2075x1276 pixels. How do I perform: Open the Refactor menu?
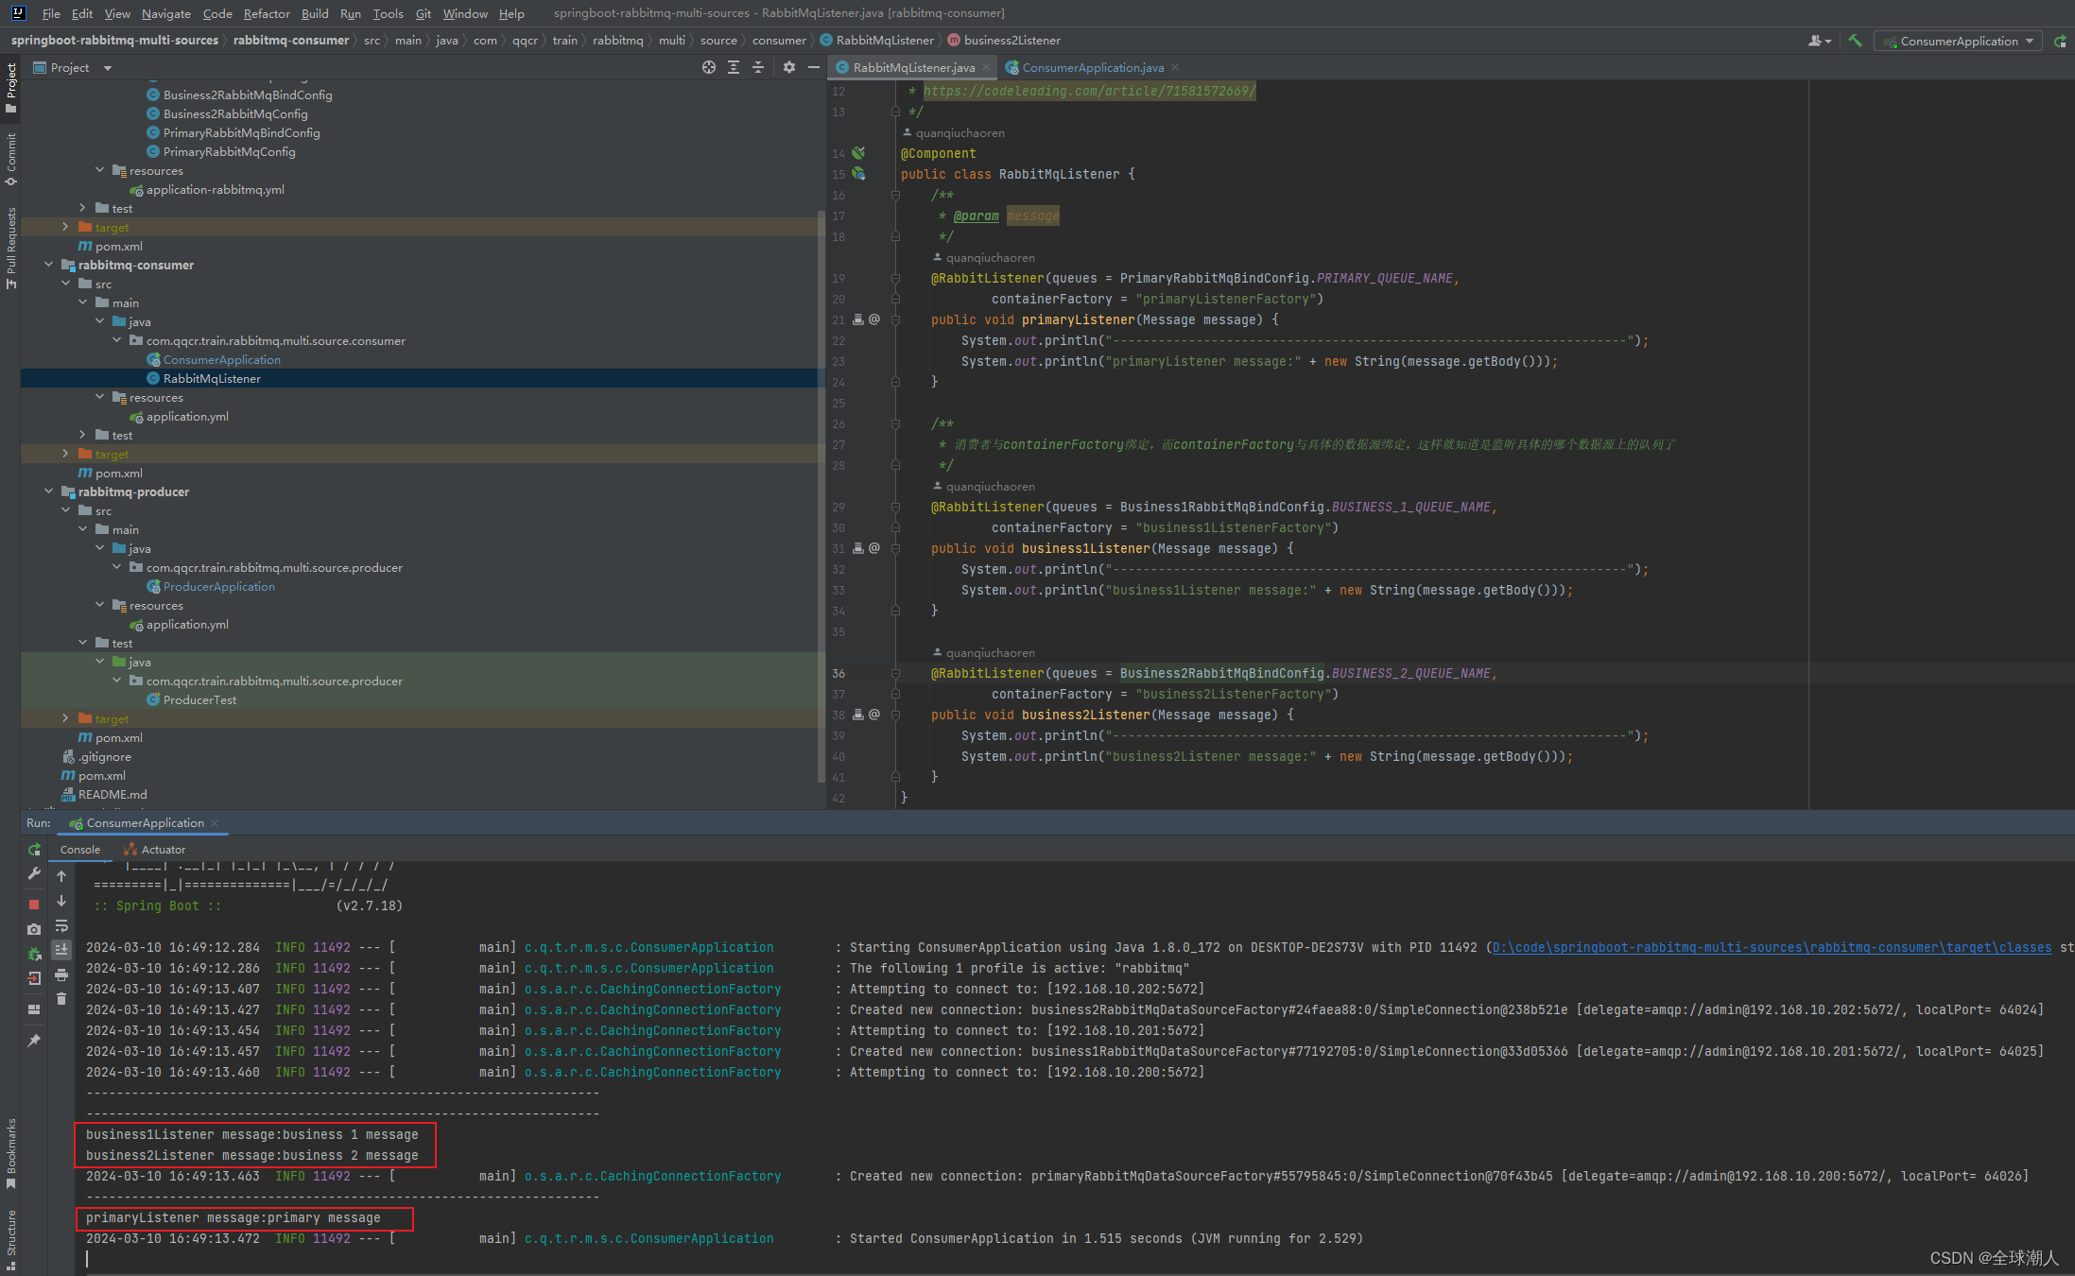click(267, 13)
